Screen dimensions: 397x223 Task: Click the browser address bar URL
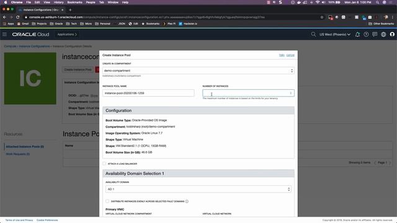coord(147,17)
